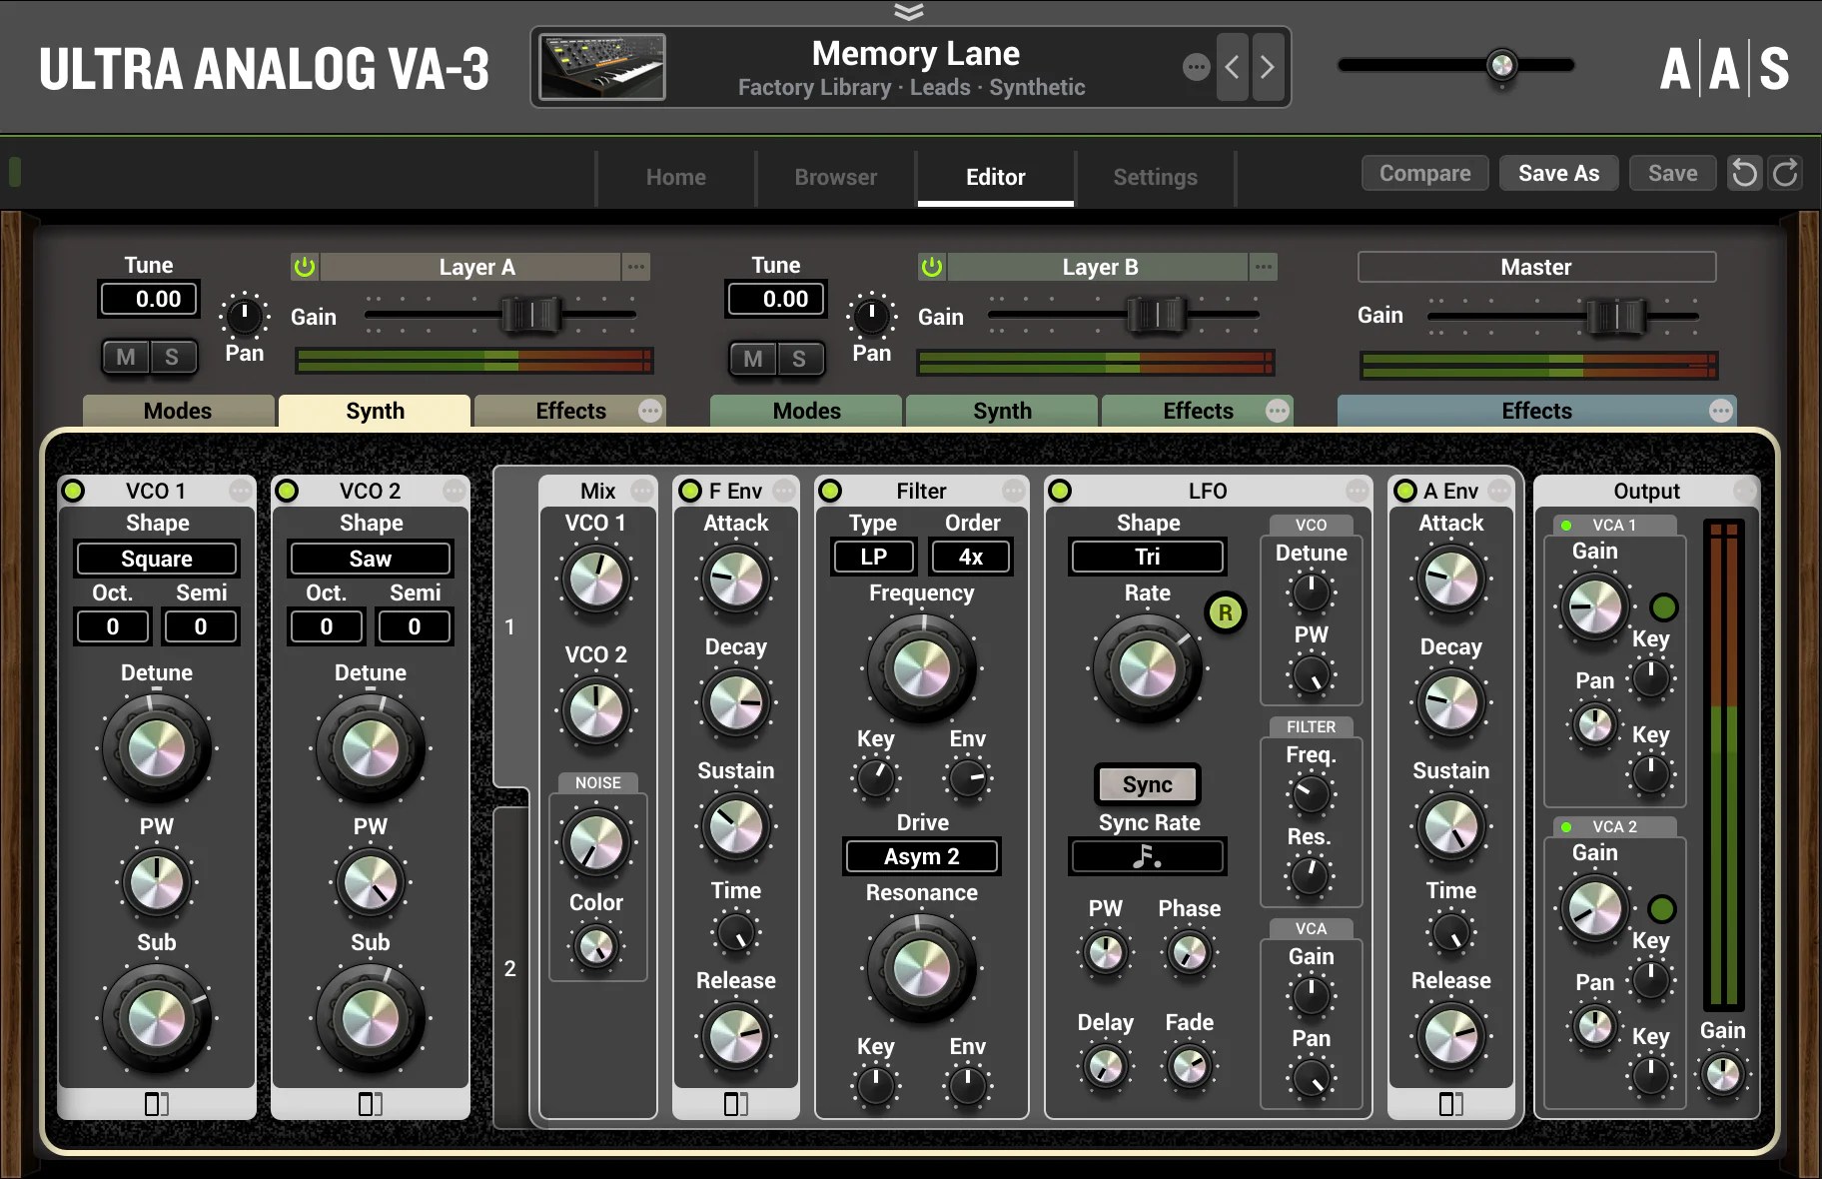Advance to the next preset with the right arrow
1822x1179 pixels.
pos(1267,67)
